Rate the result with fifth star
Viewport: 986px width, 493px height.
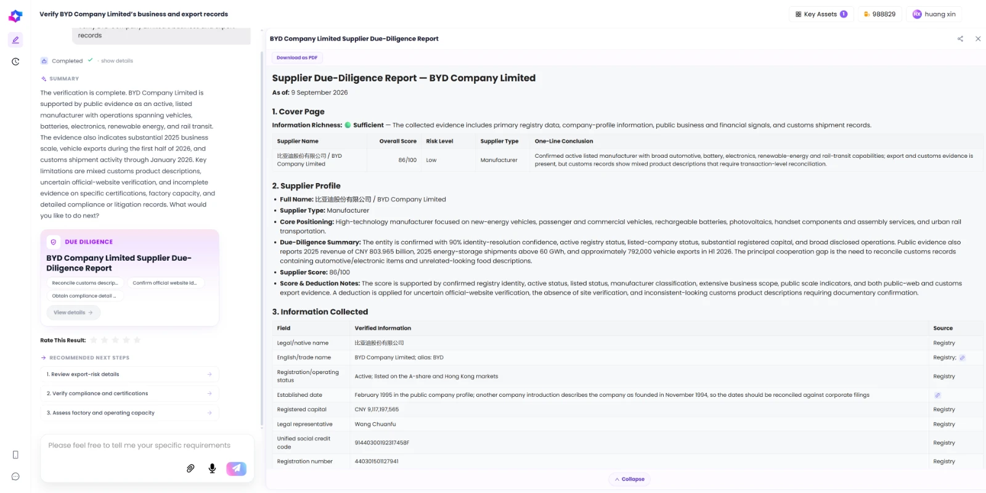137,340
